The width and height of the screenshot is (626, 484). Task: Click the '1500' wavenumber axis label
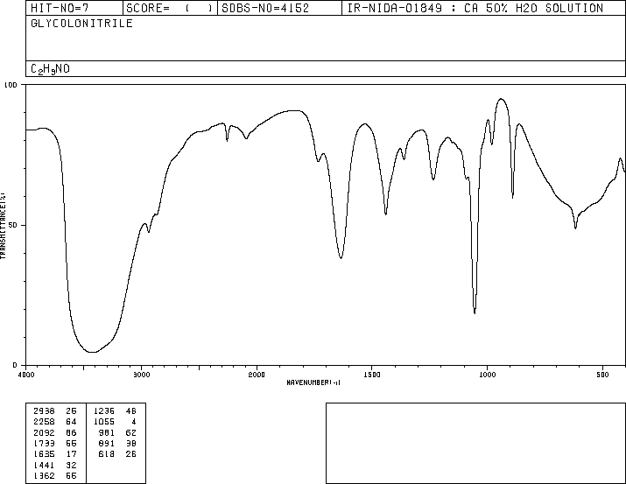[x=372, y=375]
